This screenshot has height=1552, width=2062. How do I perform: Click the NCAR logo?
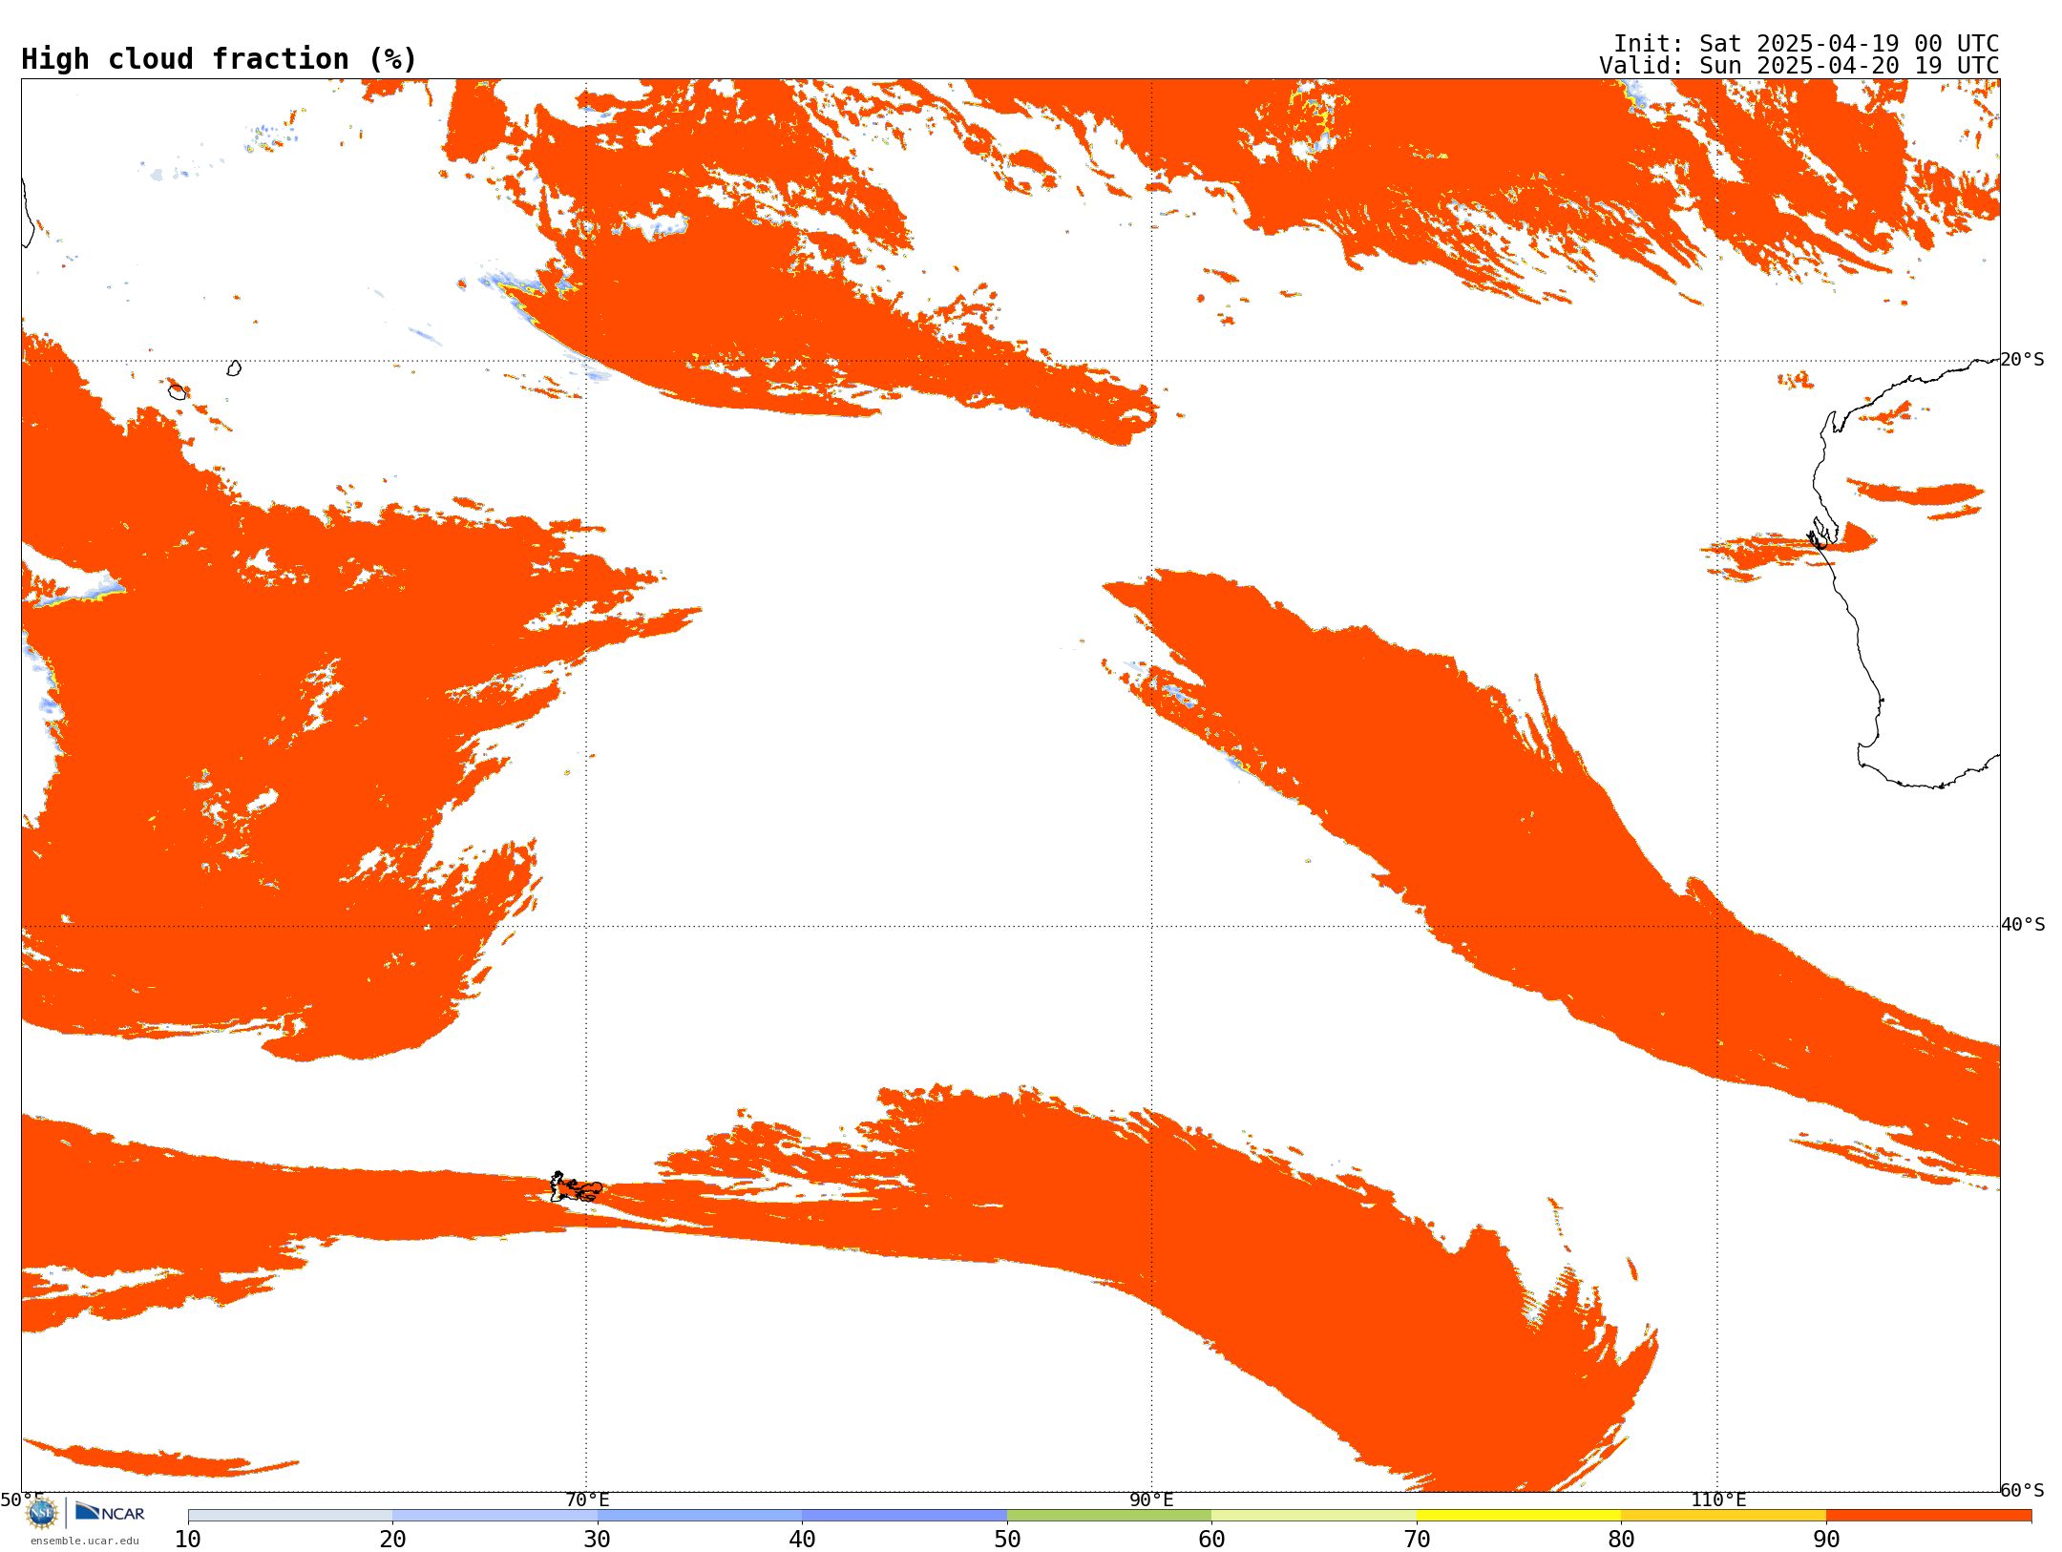(110, 1512)
